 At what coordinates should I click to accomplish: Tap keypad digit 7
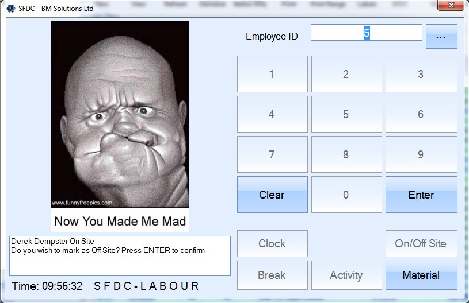pos(272,154)
